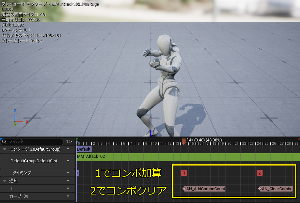The width and height of the screenshot is (300, 203).
Task: Click the 通知 track label
Action: click(13, 180)
